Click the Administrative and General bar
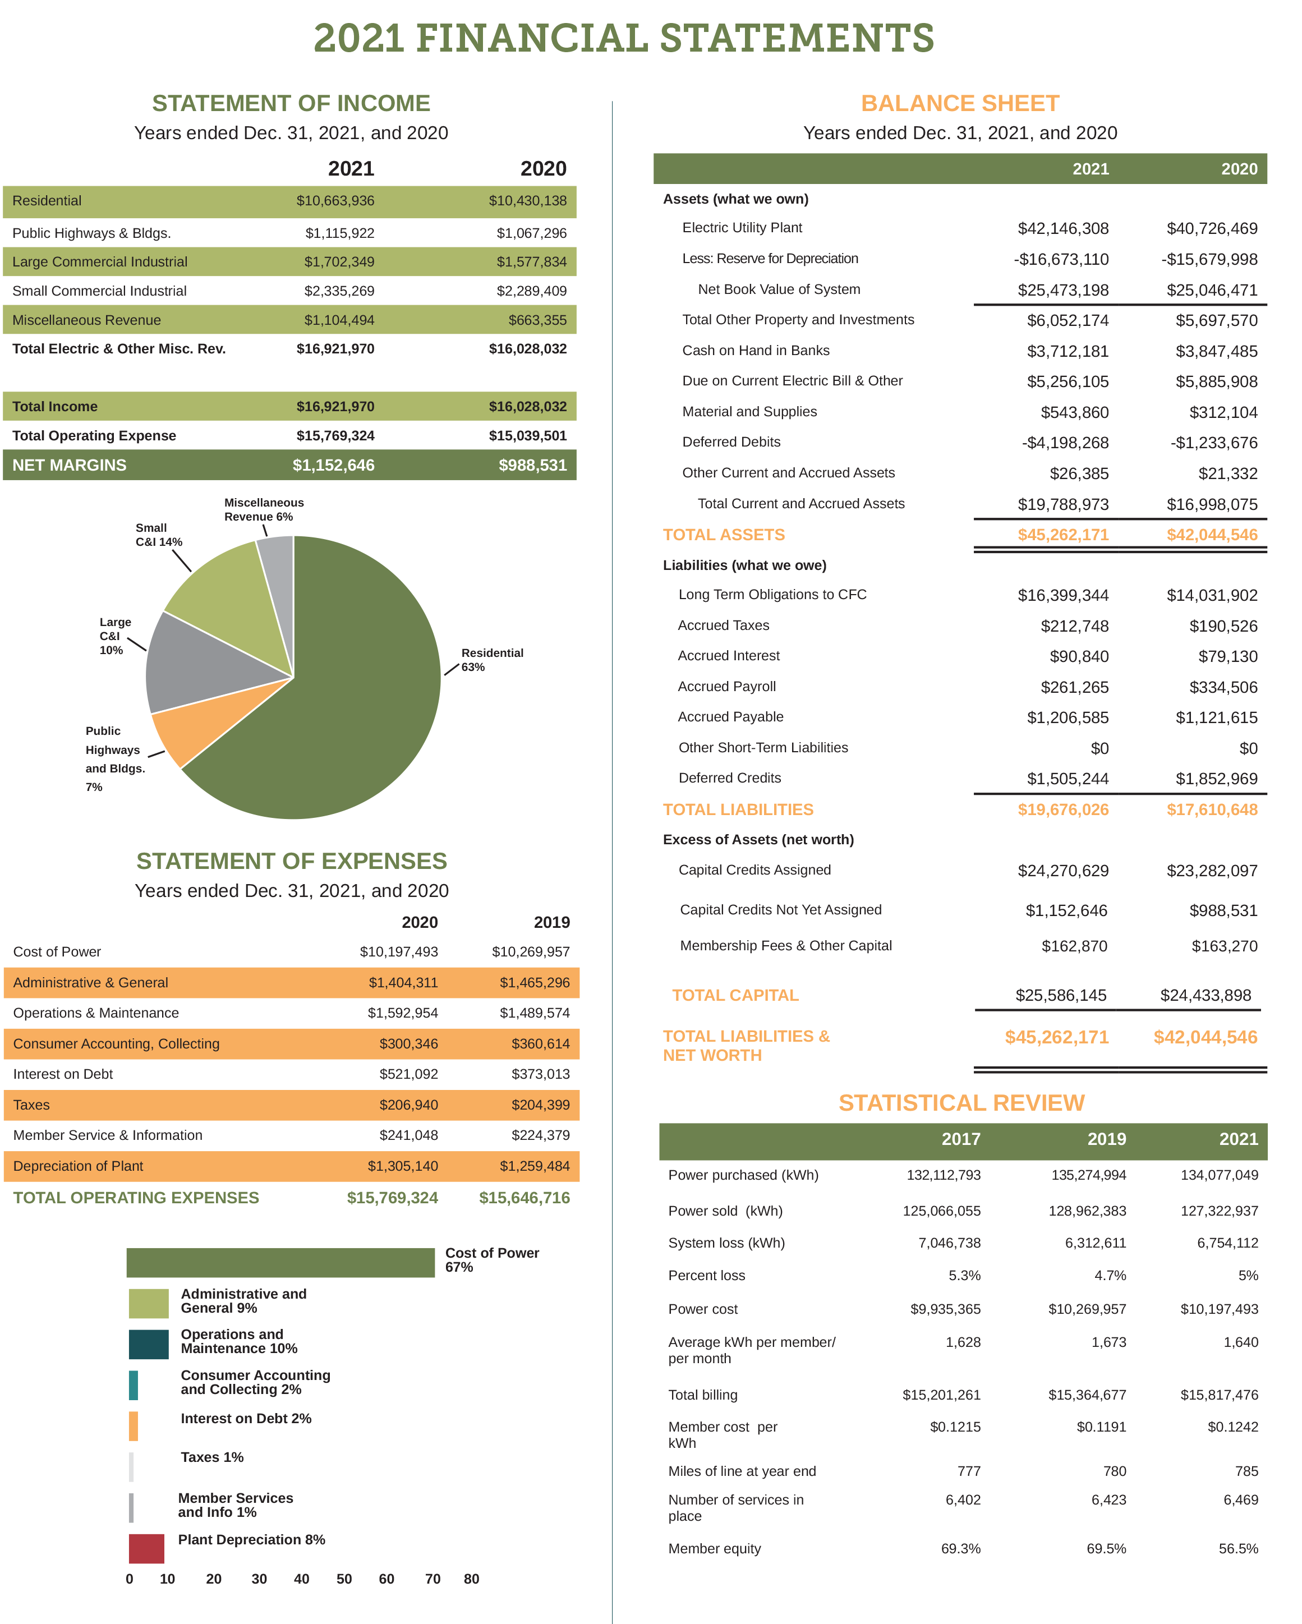 pyautogui.click(x=148, y=1304)
